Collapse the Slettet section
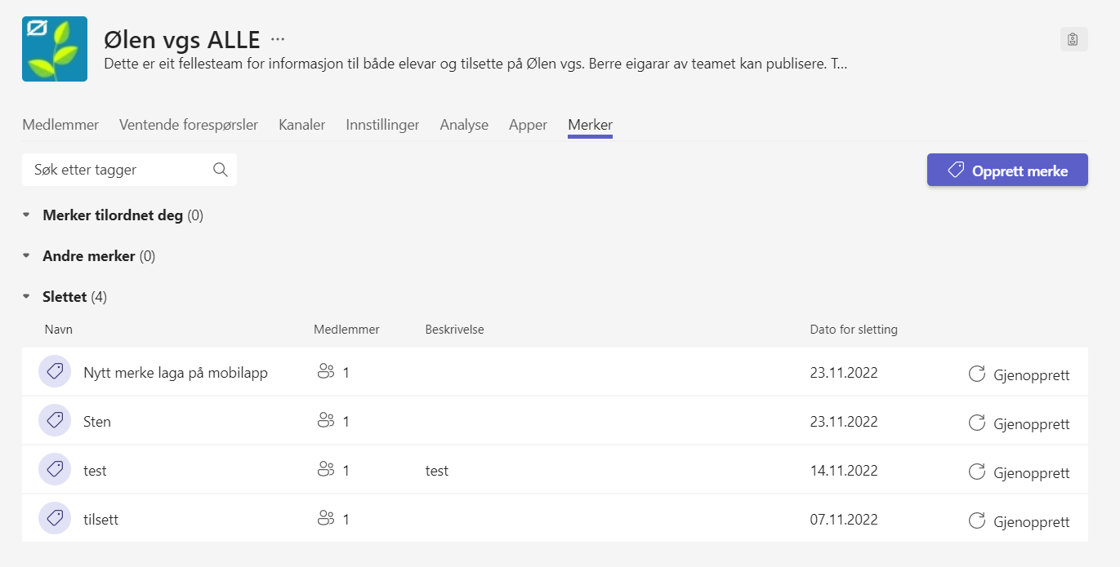Screen dimensions: 1120x567 tap(26, 297)
